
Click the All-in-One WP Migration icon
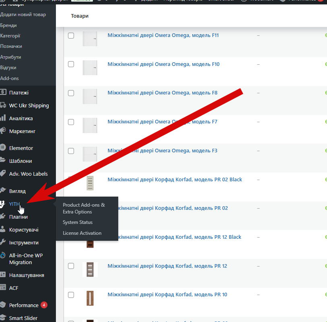tap(3, 255)
